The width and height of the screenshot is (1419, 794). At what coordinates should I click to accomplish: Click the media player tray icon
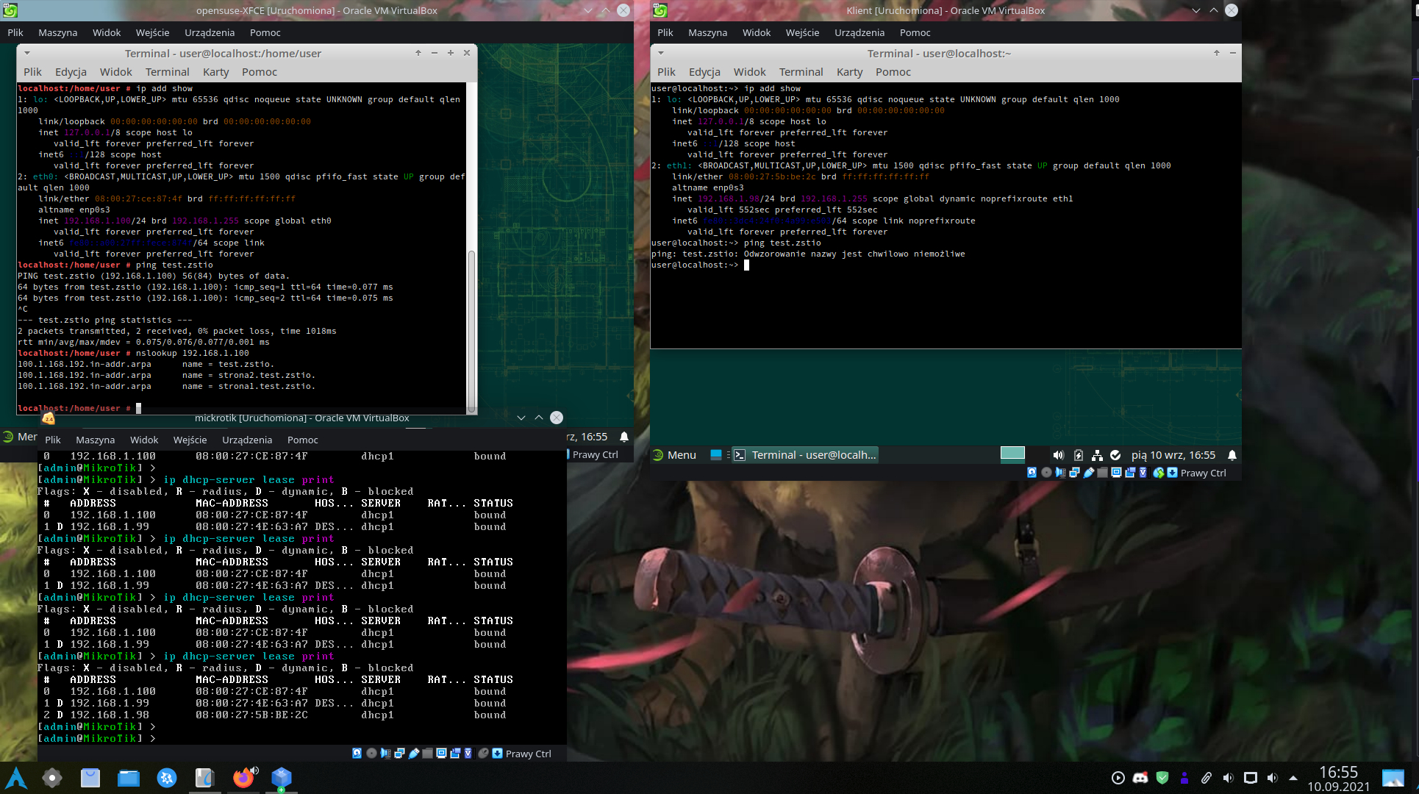pos(1118,777)
